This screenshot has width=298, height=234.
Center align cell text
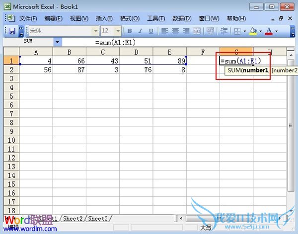click(175, 31)
